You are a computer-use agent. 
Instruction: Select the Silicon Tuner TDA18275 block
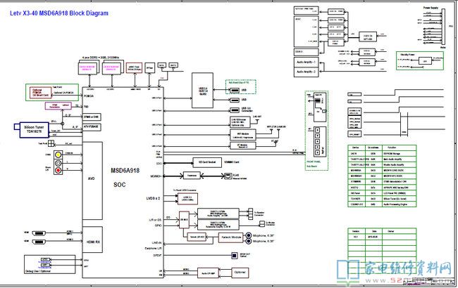tap(34, 130)
